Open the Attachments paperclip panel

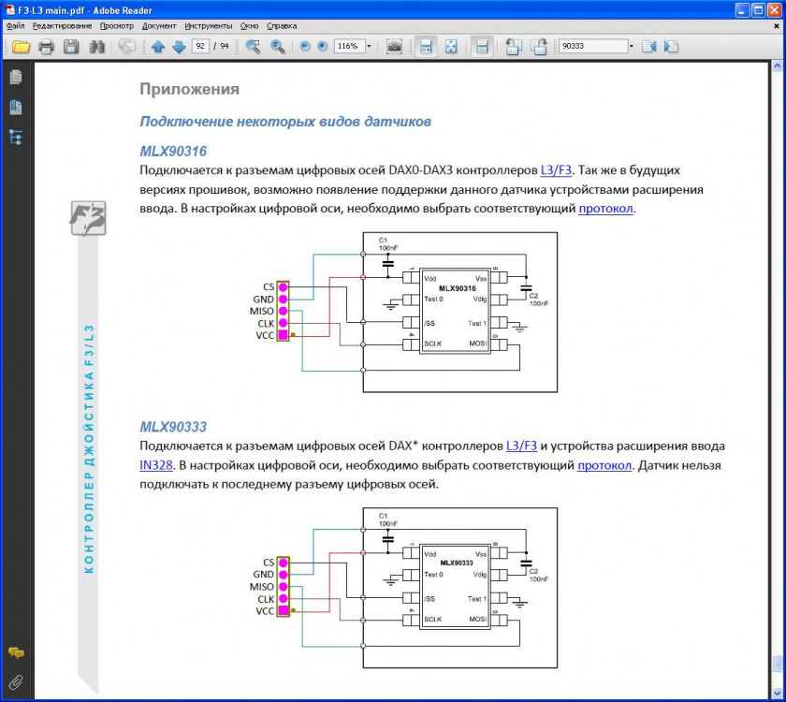pos(15,681)
